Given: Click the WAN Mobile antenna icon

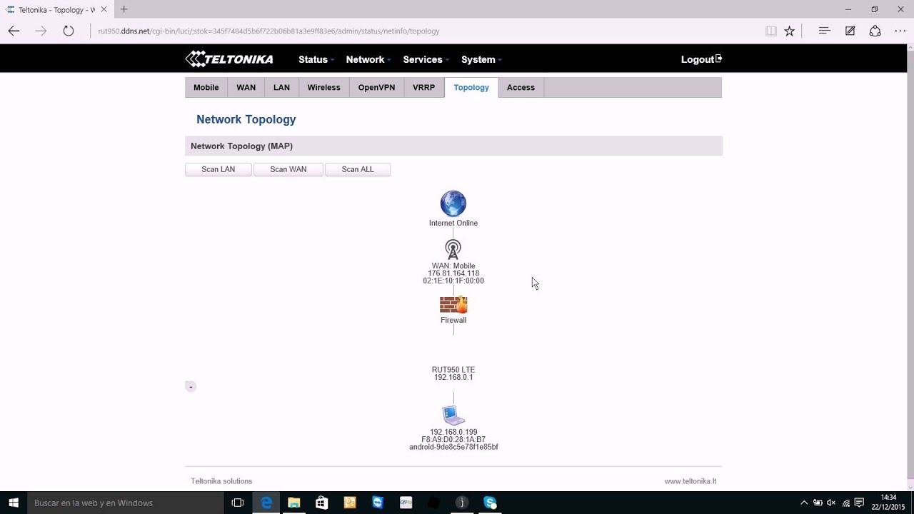Looking at the screenshot, I should pos(453,249).
